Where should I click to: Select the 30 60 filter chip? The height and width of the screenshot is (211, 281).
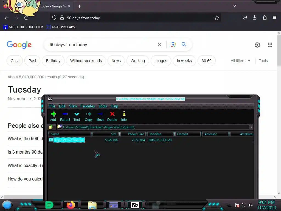206,61
